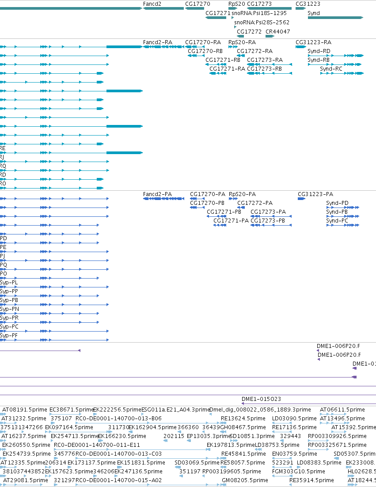Select the Synd-PB protein label
Viewport: 376px width, 487px height.
[x=337, y=212]
